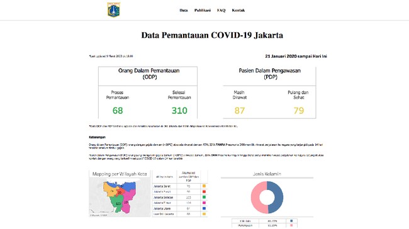Open the Publikasi menu item
The image size is (409, 229).
point(203,10)
